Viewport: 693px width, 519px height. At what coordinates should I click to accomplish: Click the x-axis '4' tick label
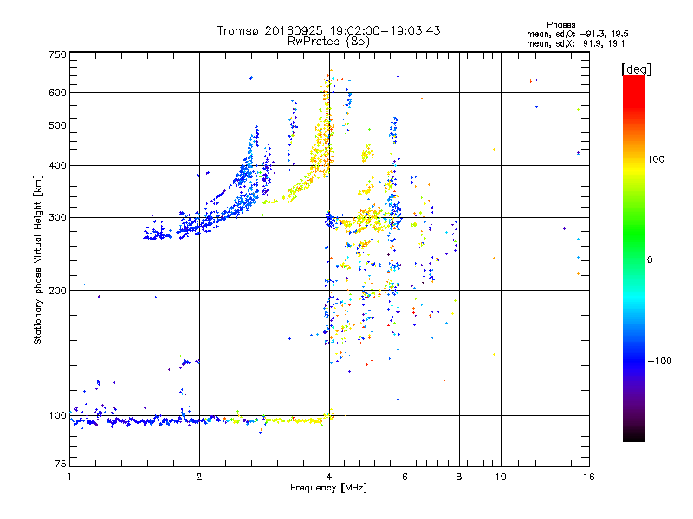pyautogui.click(x=329, y=477)
